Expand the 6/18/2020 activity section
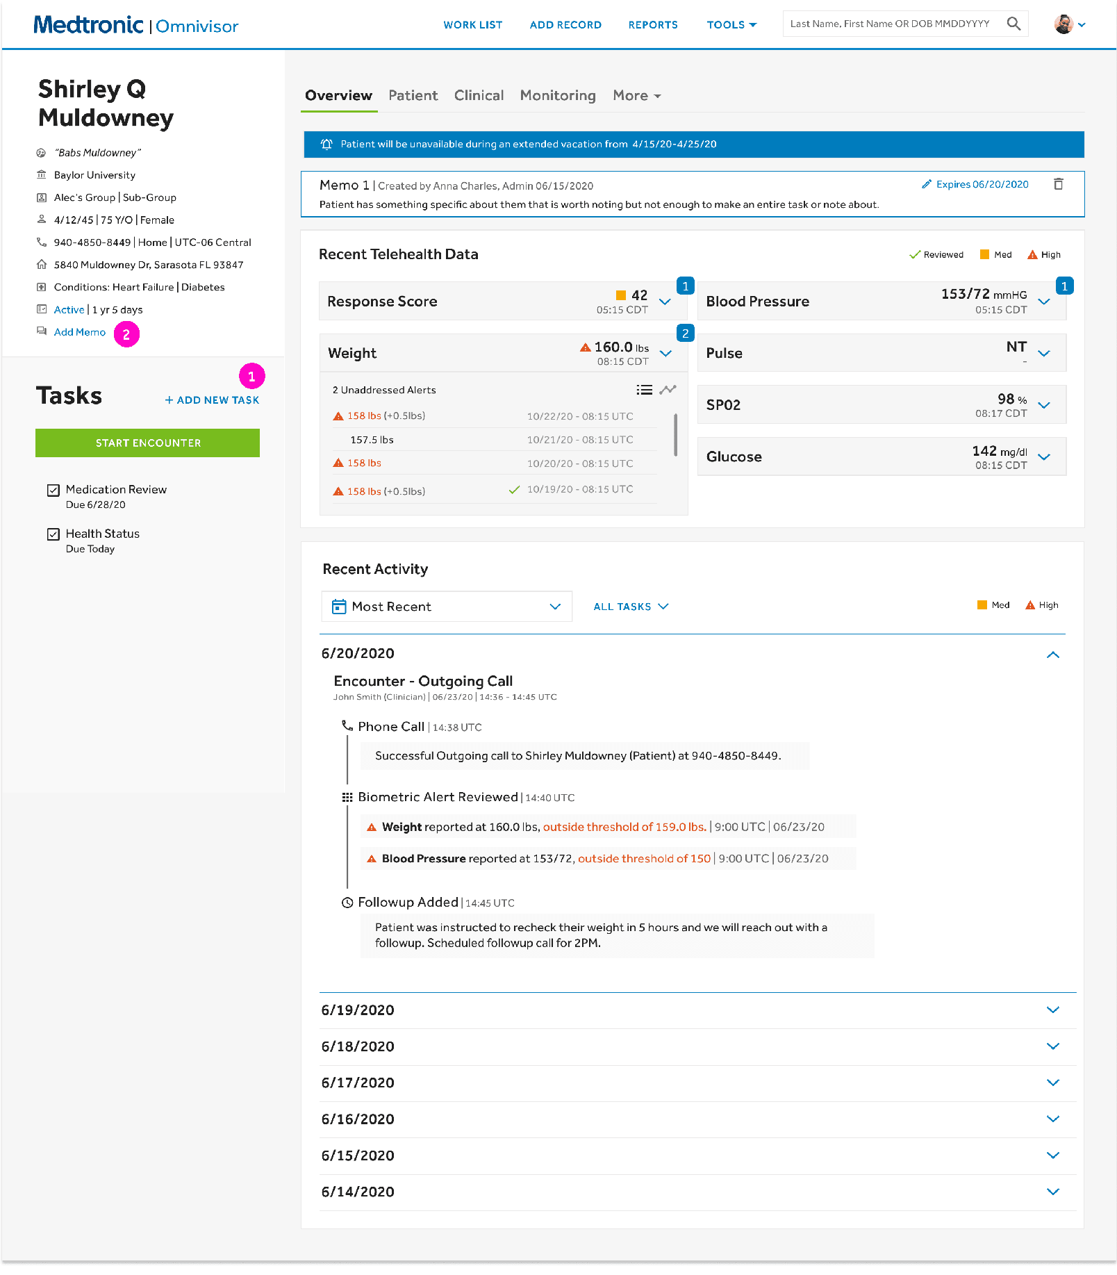Viewport: 1117px width, 1275px height. pos(1053,1046)
